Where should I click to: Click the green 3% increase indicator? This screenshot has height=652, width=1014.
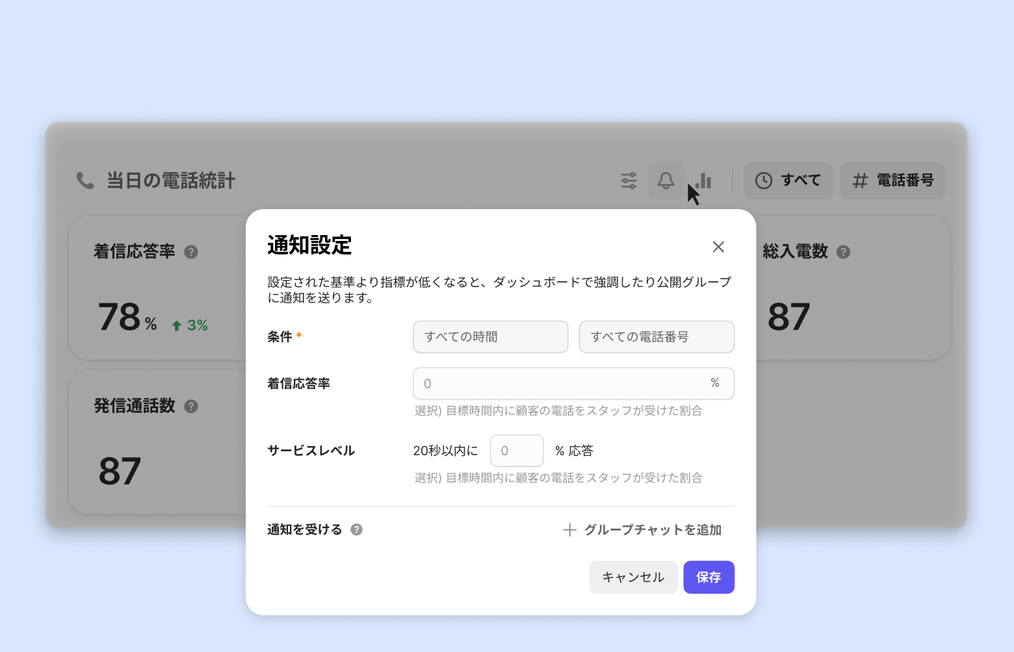(190, 325)
